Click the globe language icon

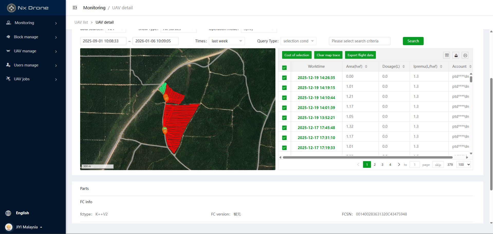click(x=8, y=213)
